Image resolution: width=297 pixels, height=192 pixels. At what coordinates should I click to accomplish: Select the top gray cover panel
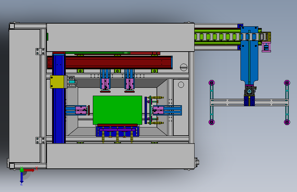(121, 38)
